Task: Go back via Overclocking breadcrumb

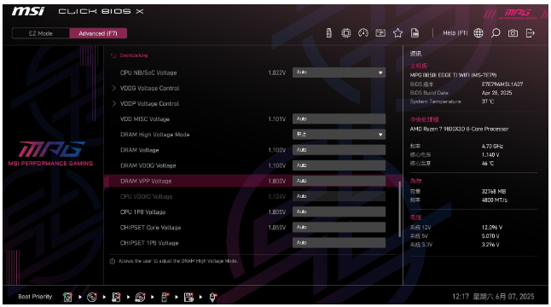Action: [x=134, y=55]
